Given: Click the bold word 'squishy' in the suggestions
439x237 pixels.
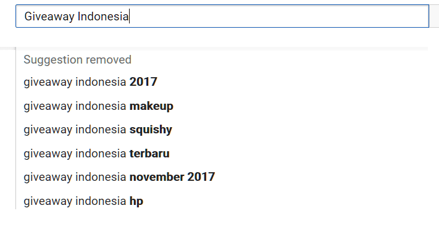Looking at the screenshot, I should (x=151, y=130).
